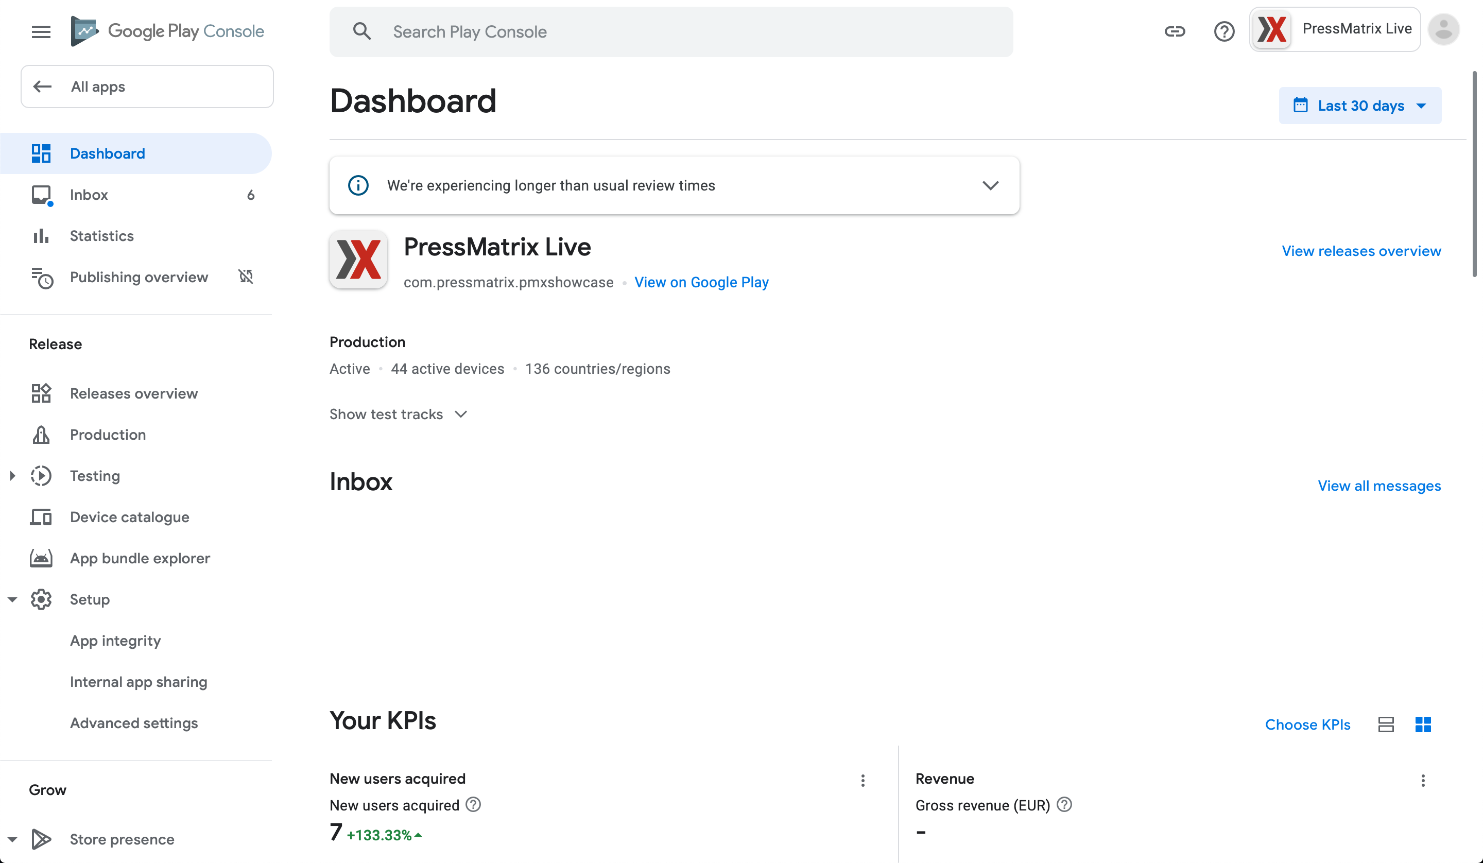Click the 136 countries/regions text
Viewport: 1483px width, 863px height.
click(x=597, y=369)
